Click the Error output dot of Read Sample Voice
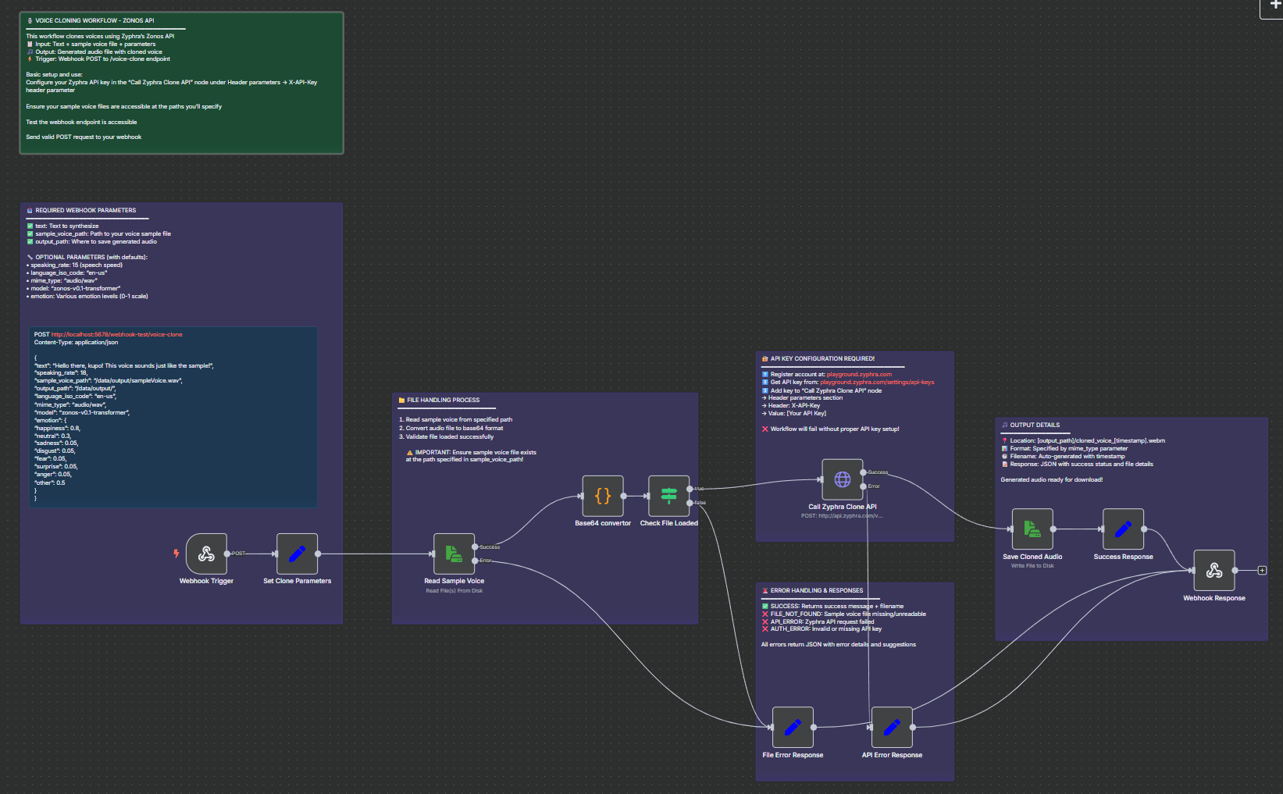Viewport: 1283px width, 794px height. pyautogui.click(x=476, y=561)
